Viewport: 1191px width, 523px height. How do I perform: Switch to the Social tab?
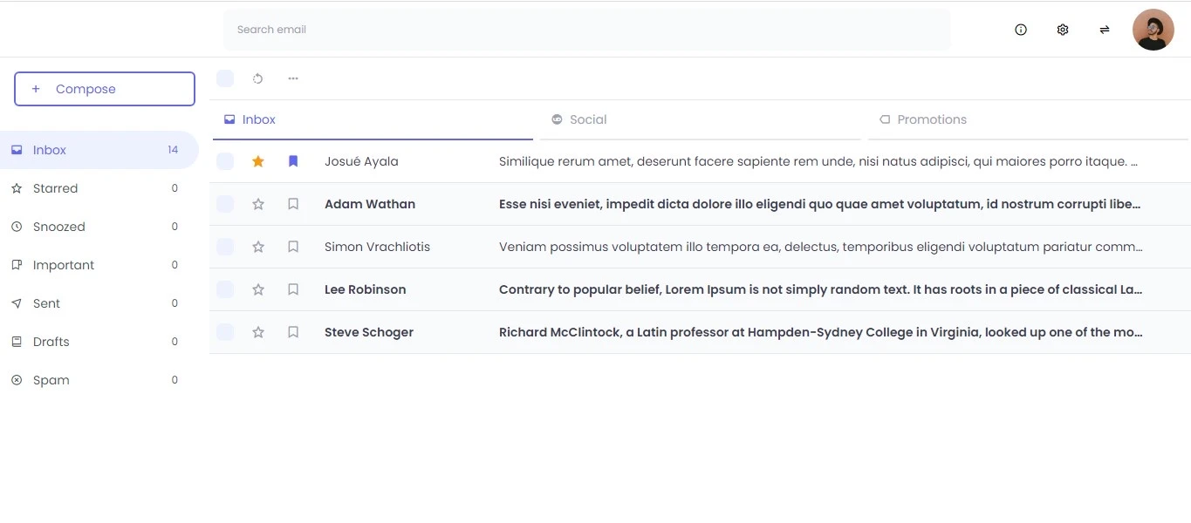700,119
